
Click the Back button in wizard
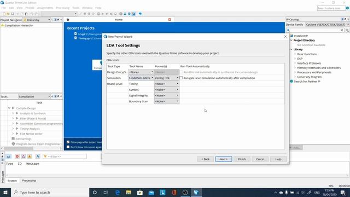[206, 159]
